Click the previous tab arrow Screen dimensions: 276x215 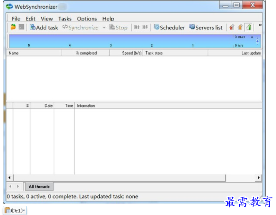tap(10, 186)
